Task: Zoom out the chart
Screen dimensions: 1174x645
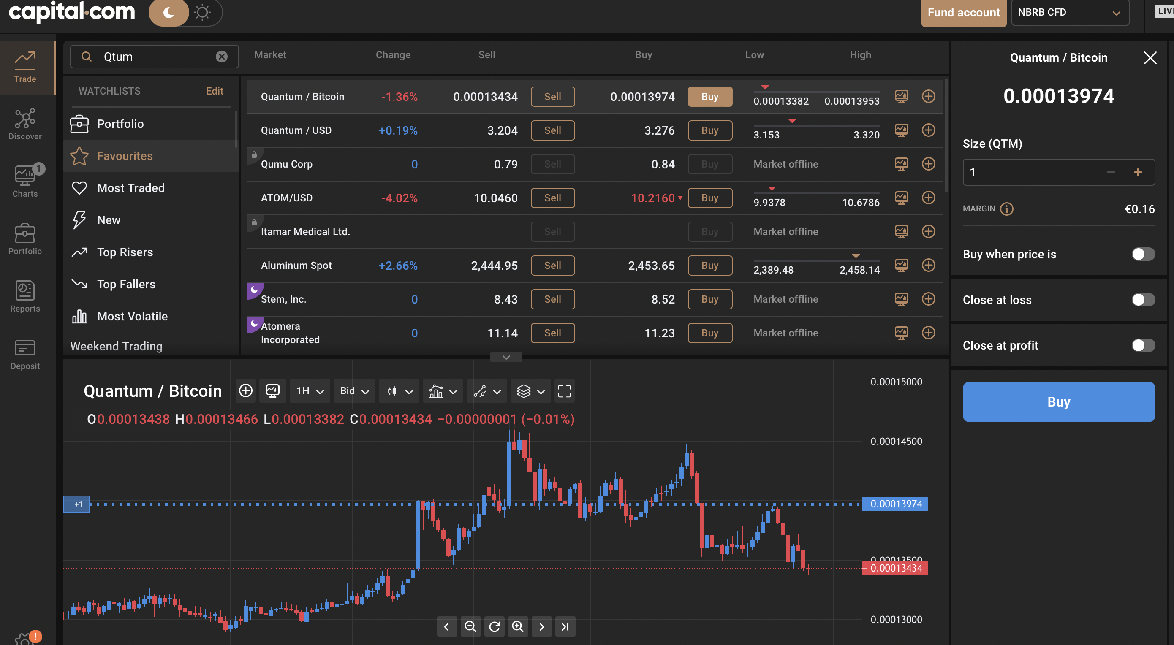Action: pyautogui.click(x=470, y=627)
